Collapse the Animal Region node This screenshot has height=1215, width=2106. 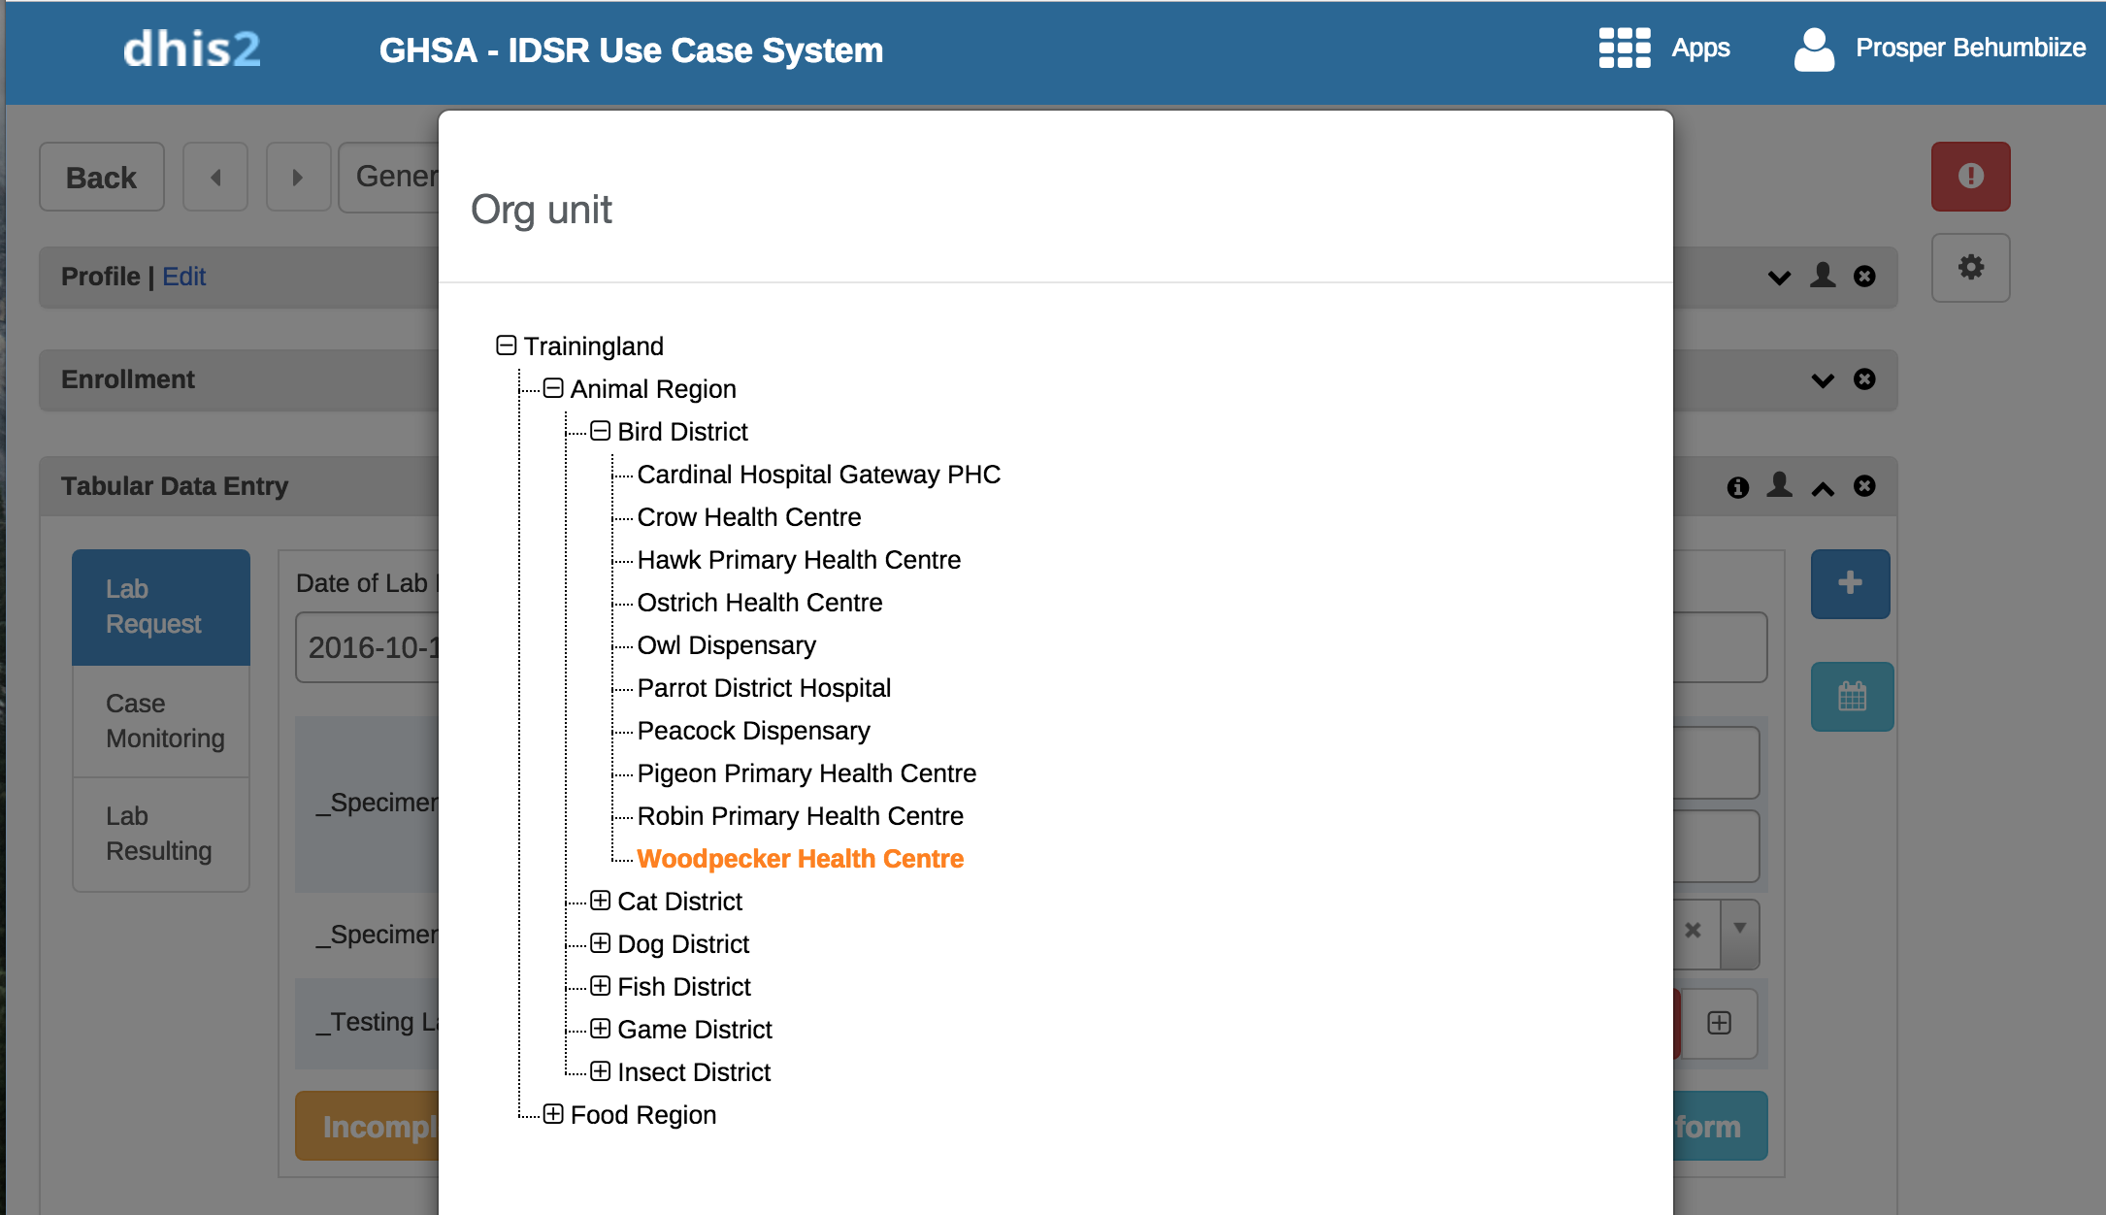click(x=553, y=388)
